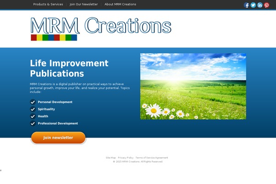Click the MRM Creations logo
276x184 pixels.
pos(101,29)
